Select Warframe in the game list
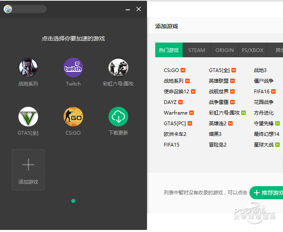This screenshot has width=283, height=232. (x=176, y=113)
